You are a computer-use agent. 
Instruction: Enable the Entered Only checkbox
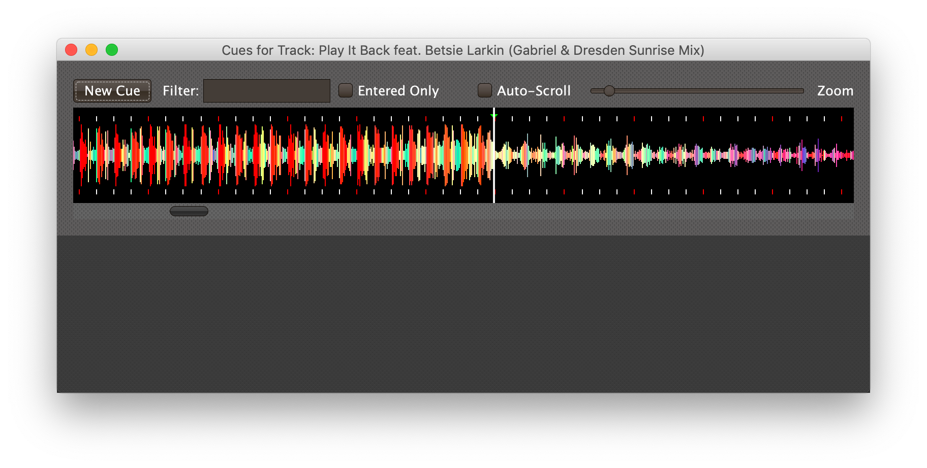(x=346, y=91)
